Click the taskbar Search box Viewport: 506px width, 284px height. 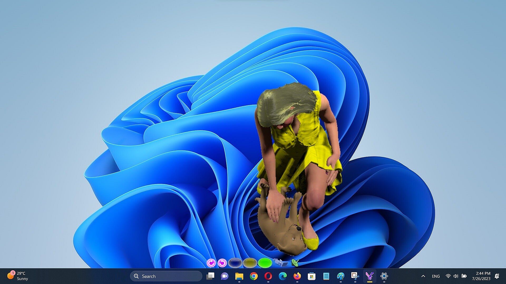[x=166, y=276]
